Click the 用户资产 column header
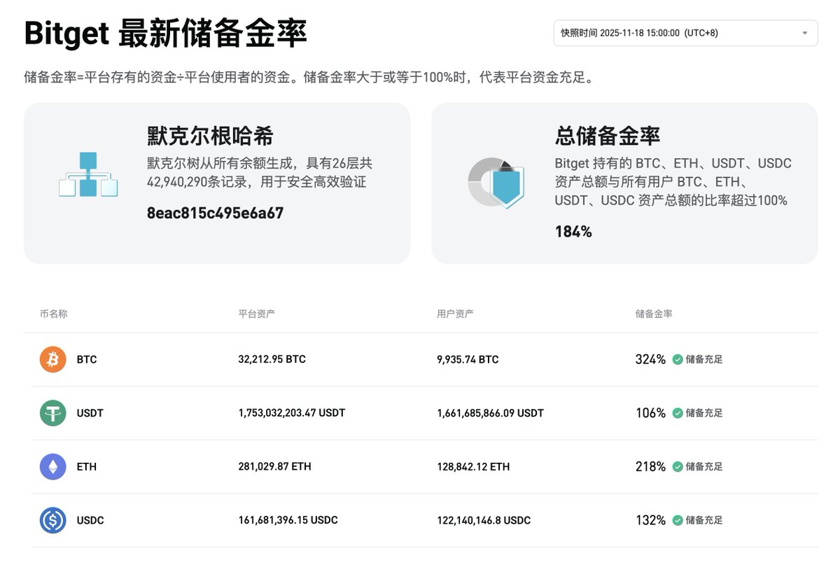This screenshot has width=840, height=574. [455, 314]
